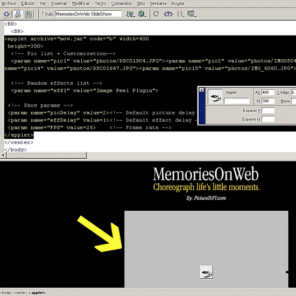Click the Espacio V input field
Viewport: 296px width, 296px height.
(268, 110)
